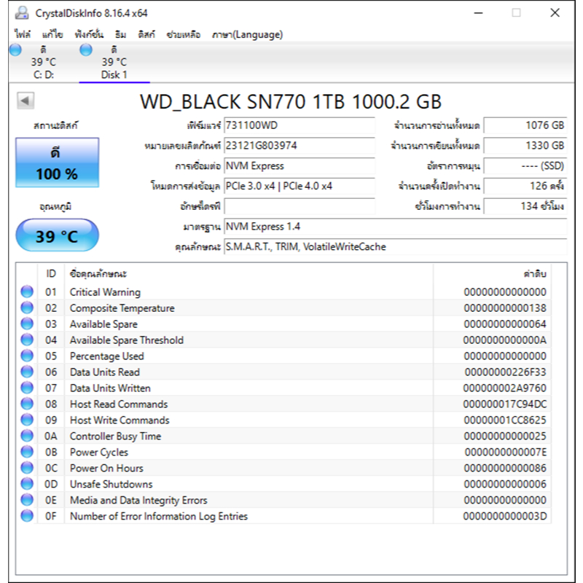Click the blue health status 100 % button
This screenshot has height=583, width=583.
tap(55, 164)
